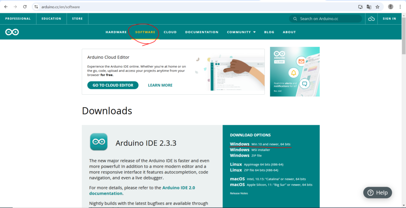Click the translate page icon

[x=369, y=7]
